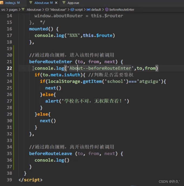Open the About.vue file breadcrumb
This screenshot has height=186, width=184.
click(x=34, y=10)
